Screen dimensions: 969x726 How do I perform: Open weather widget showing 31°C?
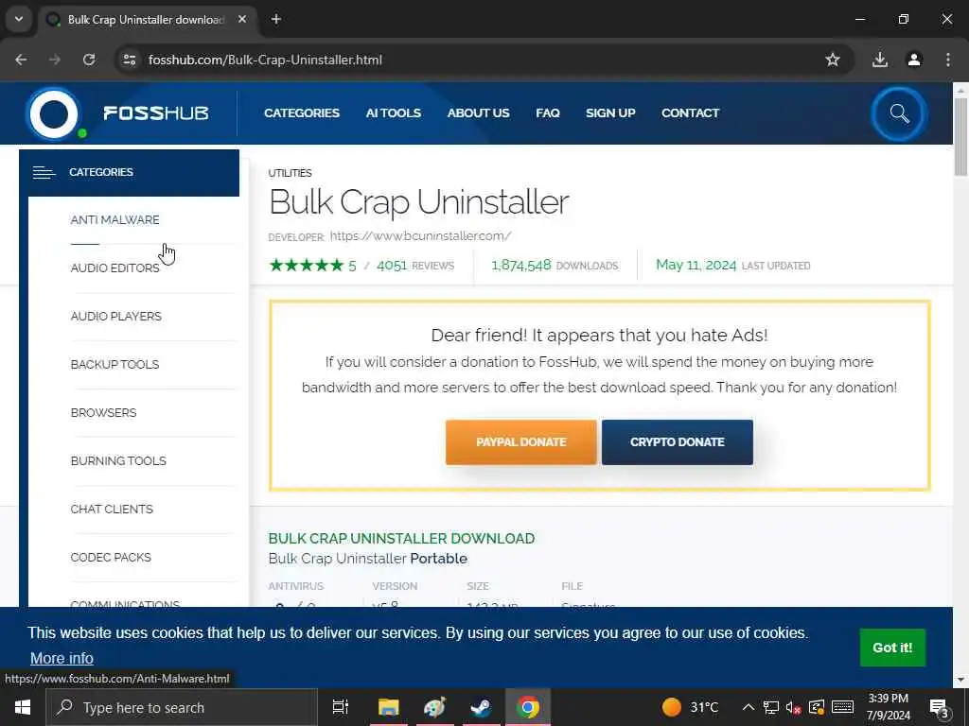coord(690,707)
